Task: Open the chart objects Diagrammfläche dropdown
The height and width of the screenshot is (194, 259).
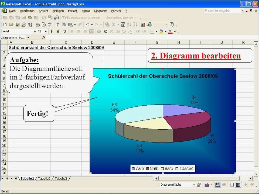Action: 194,185
